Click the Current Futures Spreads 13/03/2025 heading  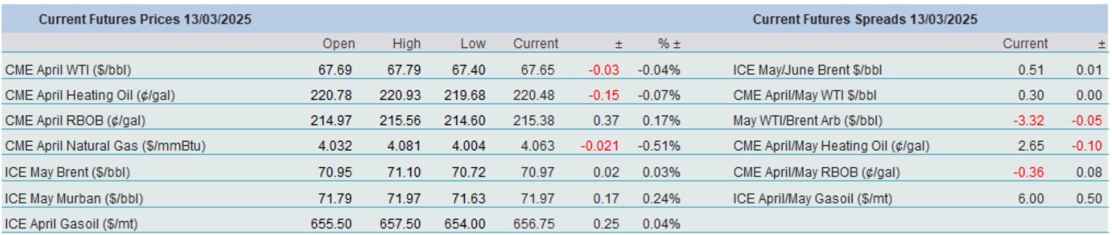coord(864,20)
